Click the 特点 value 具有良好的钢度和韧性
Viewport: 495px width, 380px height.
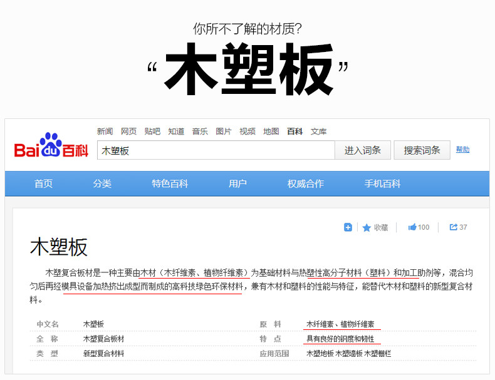tap(340, 339)
